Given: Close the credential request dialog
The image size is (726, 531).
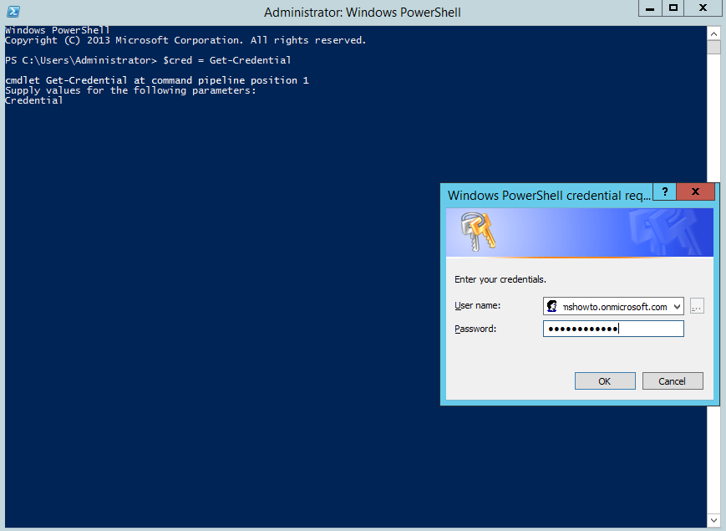Looking at the screenshot, I should click(695, 191).
